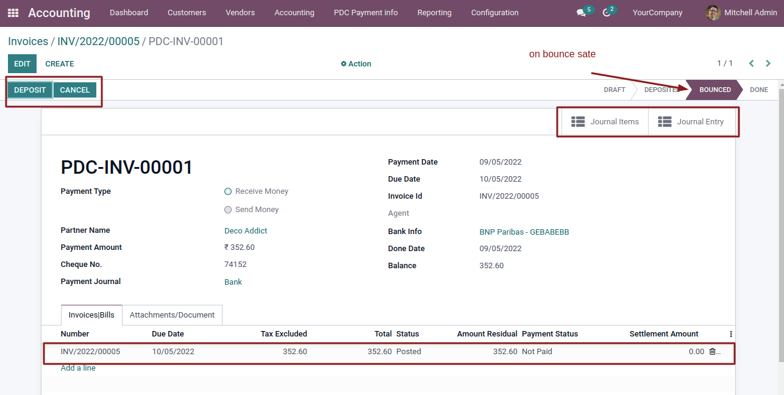Click PDC-INV-00001 record title
784x395 pixels.
point(127,168)
